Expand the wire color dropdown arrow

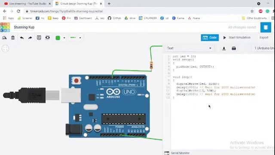pyautogui.click(x=64, y=38)
